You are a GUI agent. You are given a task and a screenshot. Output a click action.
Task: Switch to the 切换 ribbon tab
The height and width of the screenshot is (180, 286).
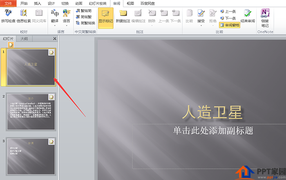click(65, 3)
